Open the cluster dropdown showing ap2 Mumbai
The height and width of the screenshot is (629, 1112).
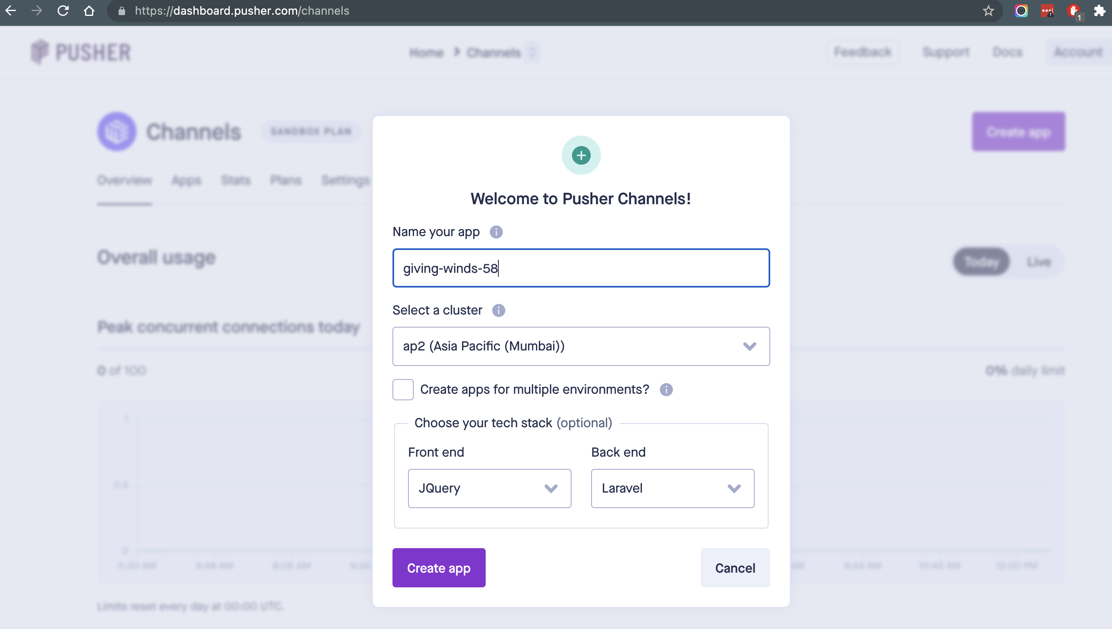click(581, 346)
